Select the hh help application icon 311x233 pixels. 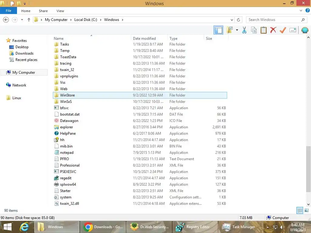[x=56, y=140]
